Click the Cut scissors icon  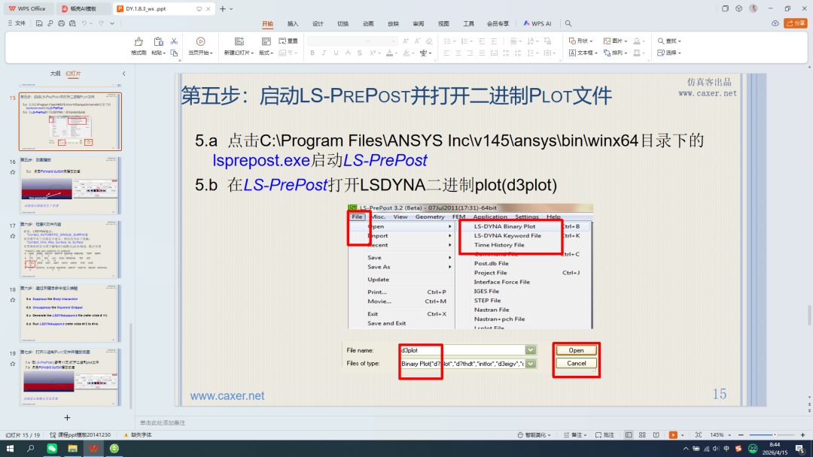[174, 41]
